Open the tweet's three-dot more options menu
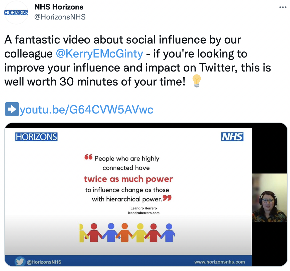Image resolution: width=290 pixels, height=271 pixels. (x=283, y=7)
